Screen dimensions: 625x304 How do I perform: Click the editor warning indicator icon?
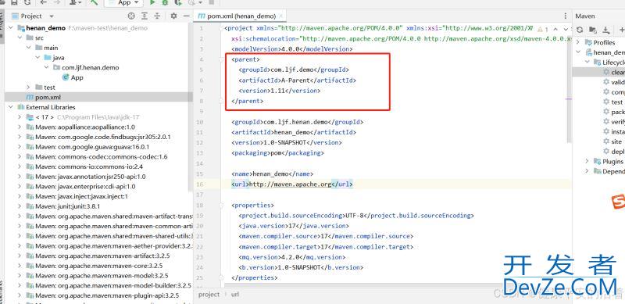(543, 29)
